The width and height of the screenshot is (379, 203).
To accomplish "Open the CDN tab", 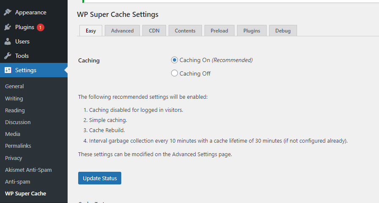I will [154, 31].
